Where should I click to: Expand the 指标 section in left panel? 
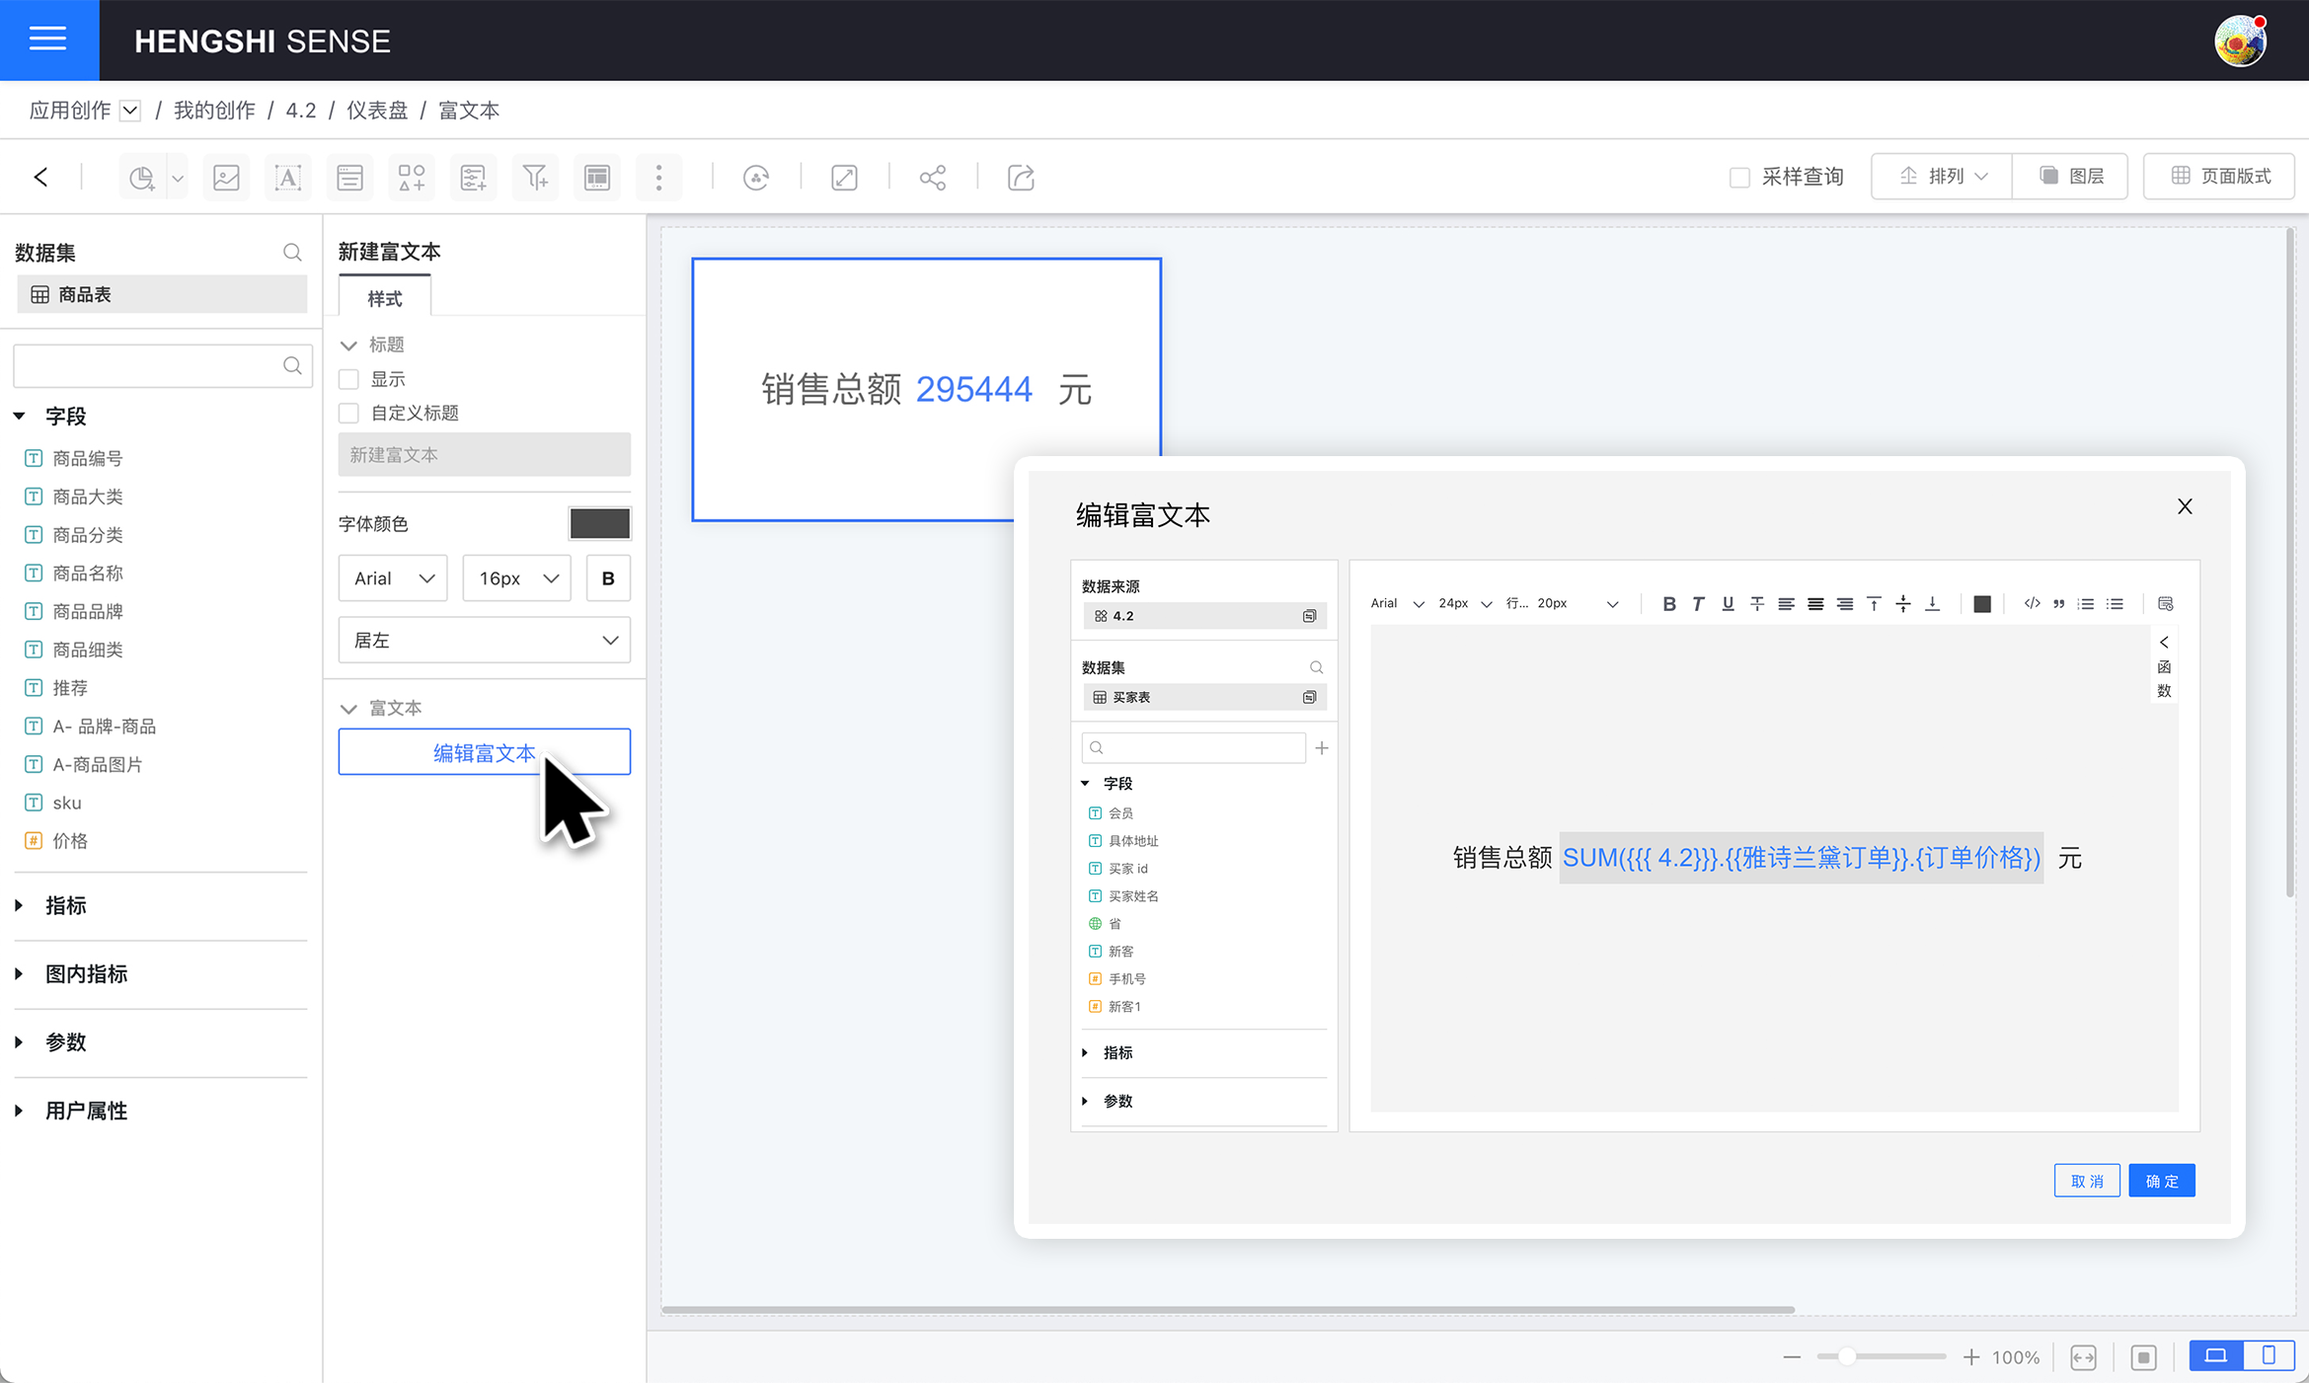19,905
